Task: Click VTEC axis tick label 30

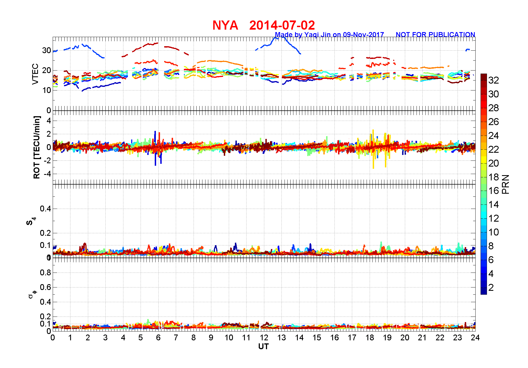Action: click(46, 50)
